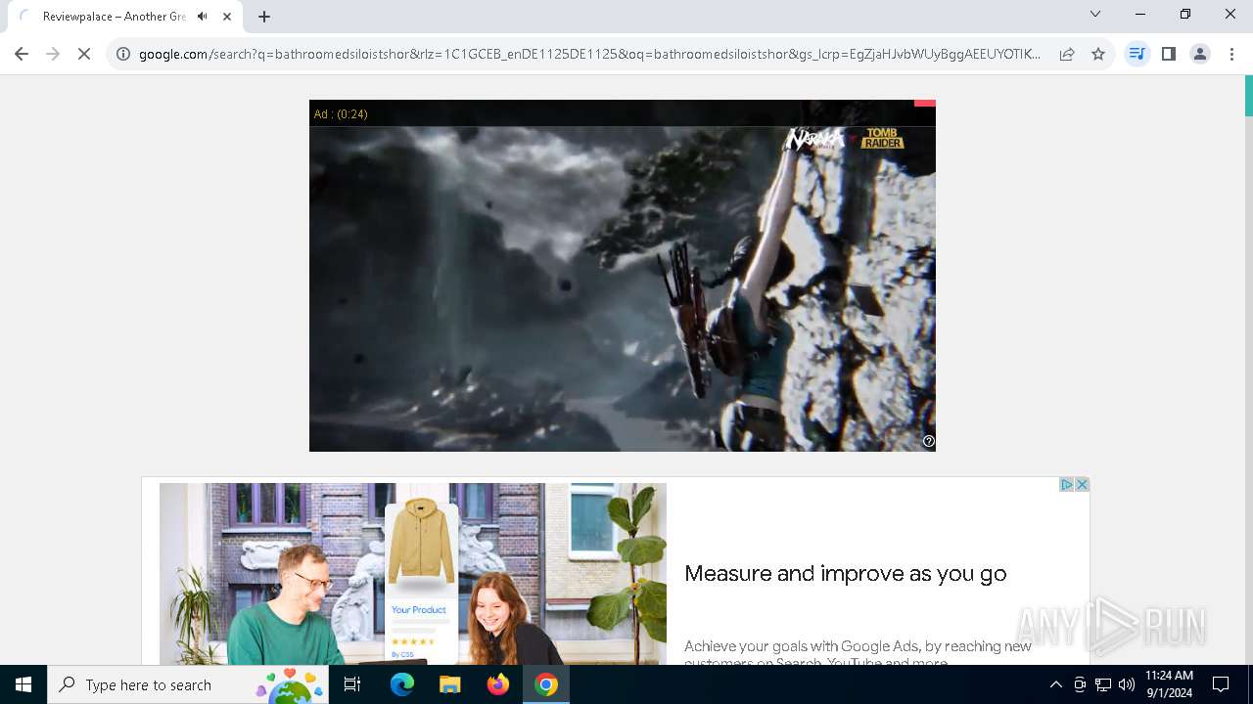This screenshot has width=1253, height=704.
Task: Click the red marker above the video ad
Action: [925, 103]
